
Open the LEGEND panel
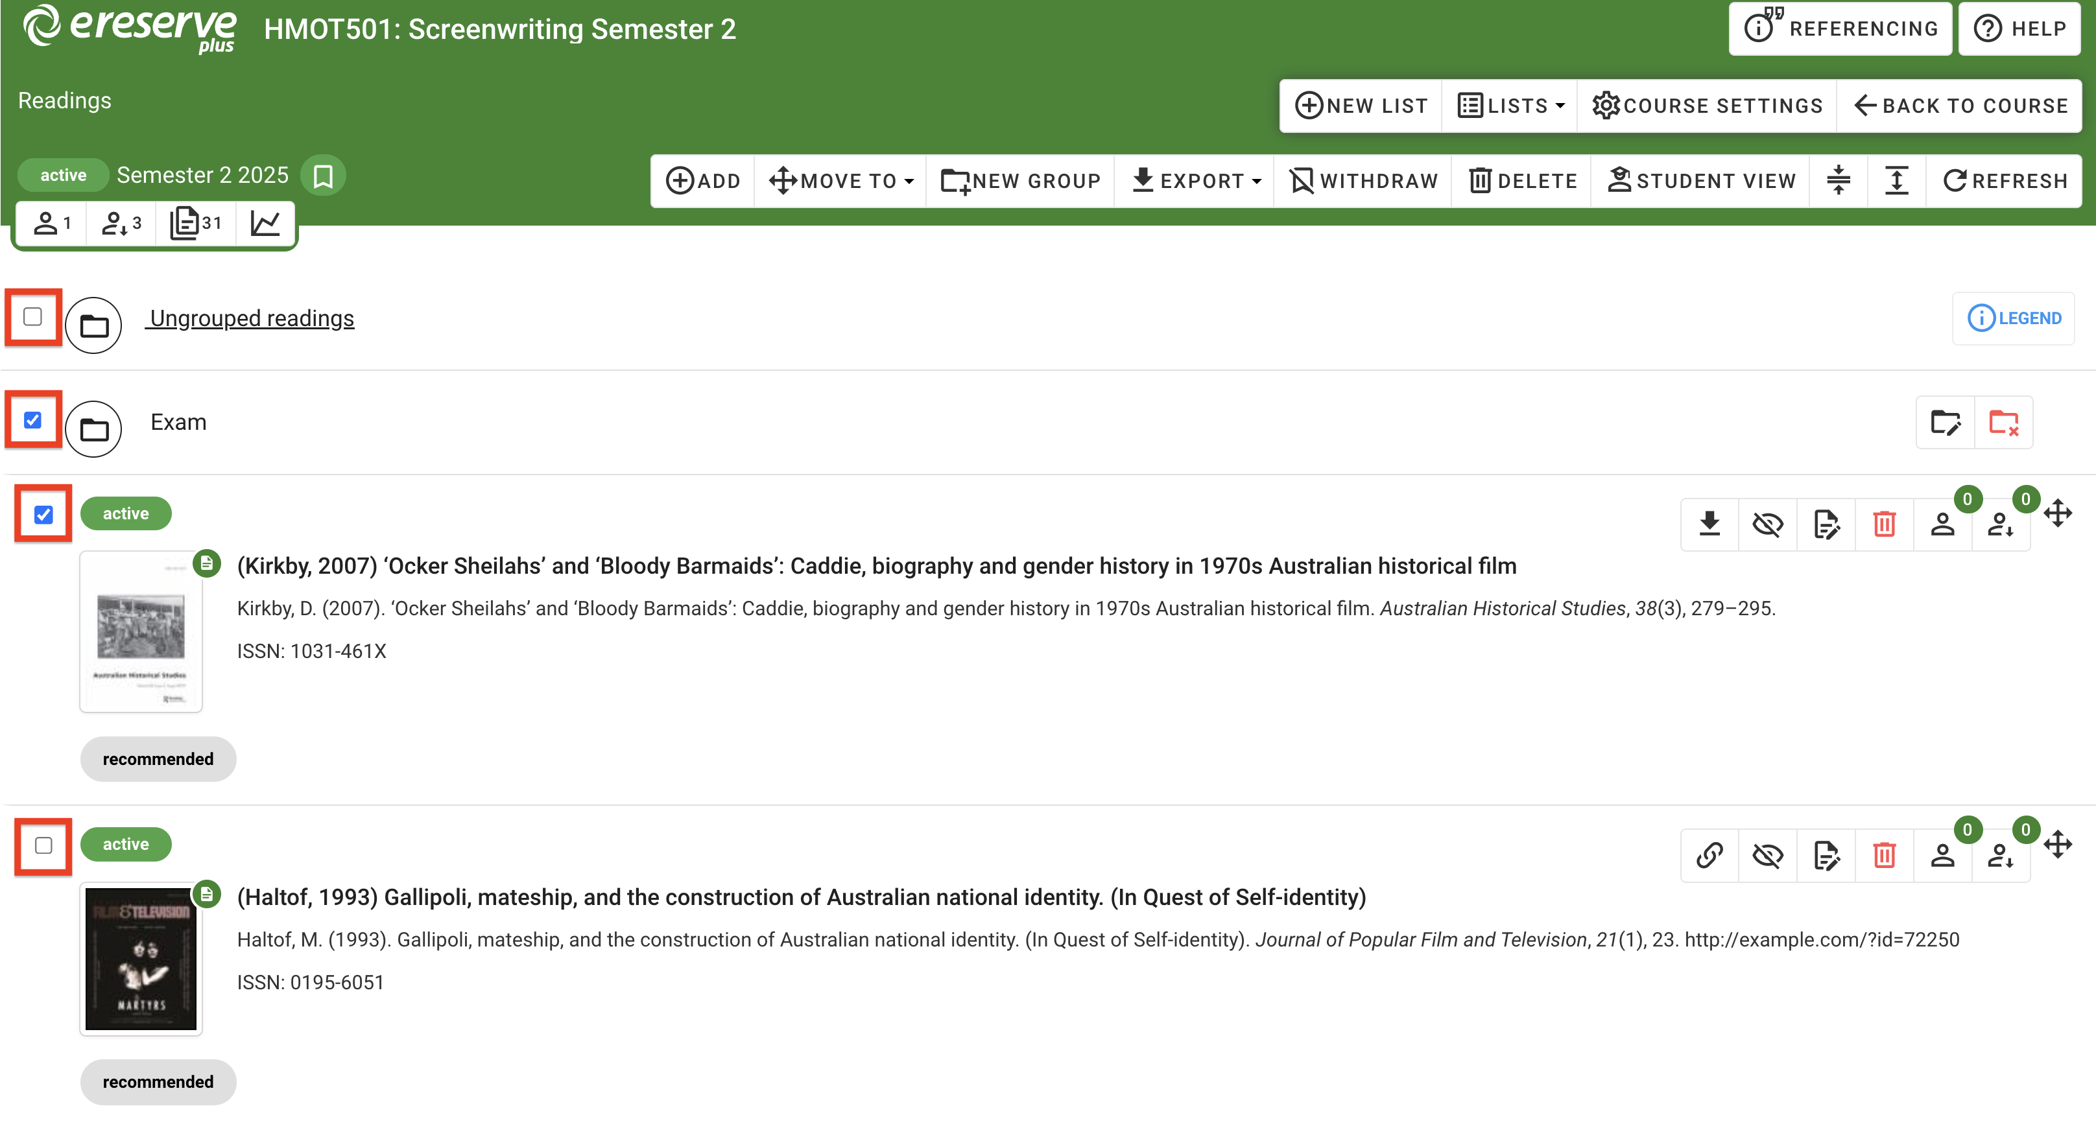[2013, 318]
